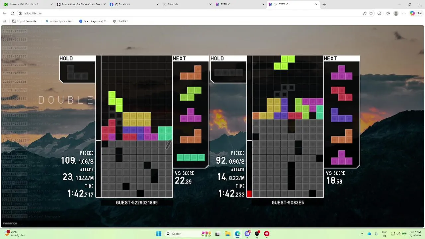The height and width of the screenshot is (239, 425).
Task: Close the Stream - Kick Dashboard tab
Action: point(52,4)
